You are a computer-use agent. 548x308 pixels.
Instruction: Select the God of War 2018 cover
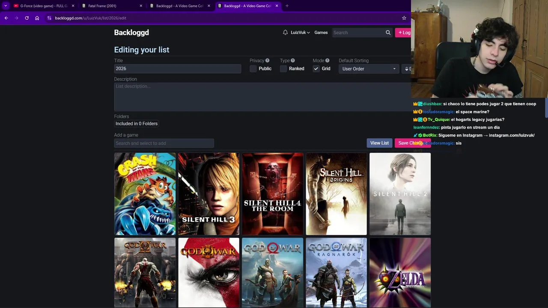tap(272, 272)
